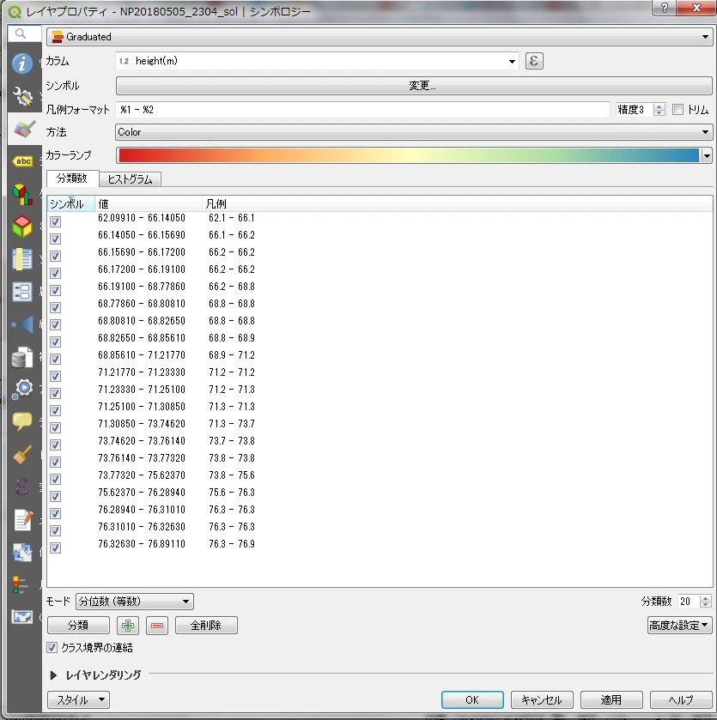Image resolution: width=717 pixels, height=720 pixels.
Task: Open the 3D View cube page
Action: pos(22,227)
